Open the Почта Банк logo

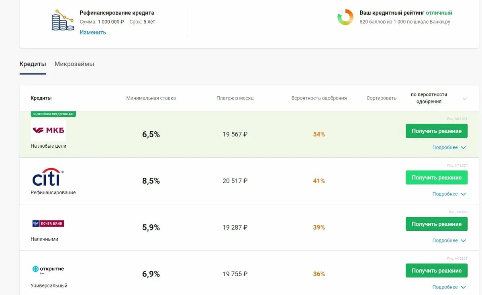point(48,224)
